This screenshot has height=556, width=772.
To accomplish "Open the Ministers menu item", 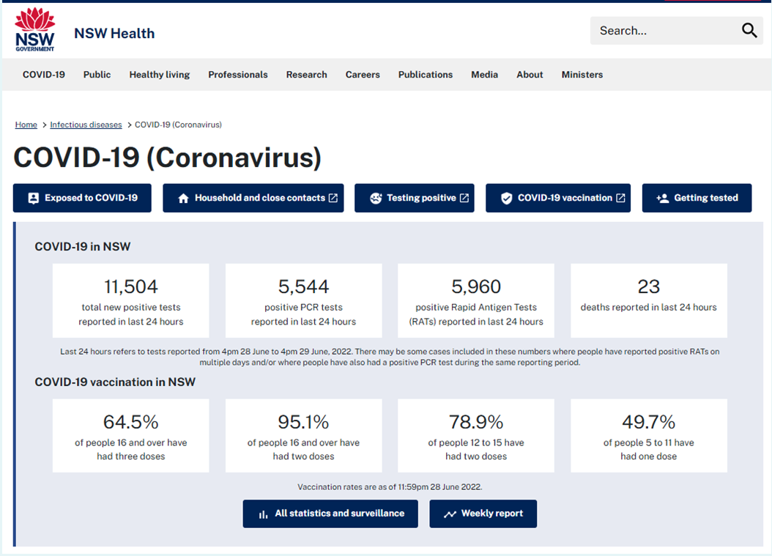I will (582, 75).
